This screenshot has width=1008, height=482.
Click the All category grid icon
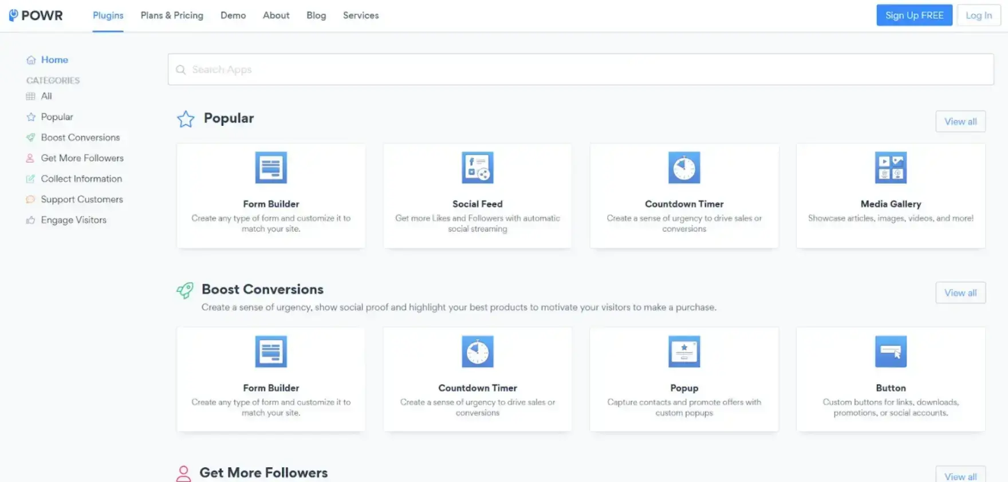point(31,96)
